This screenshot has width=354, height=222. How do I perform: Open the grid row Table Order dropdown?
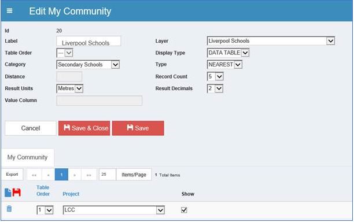tap(45, 210)
